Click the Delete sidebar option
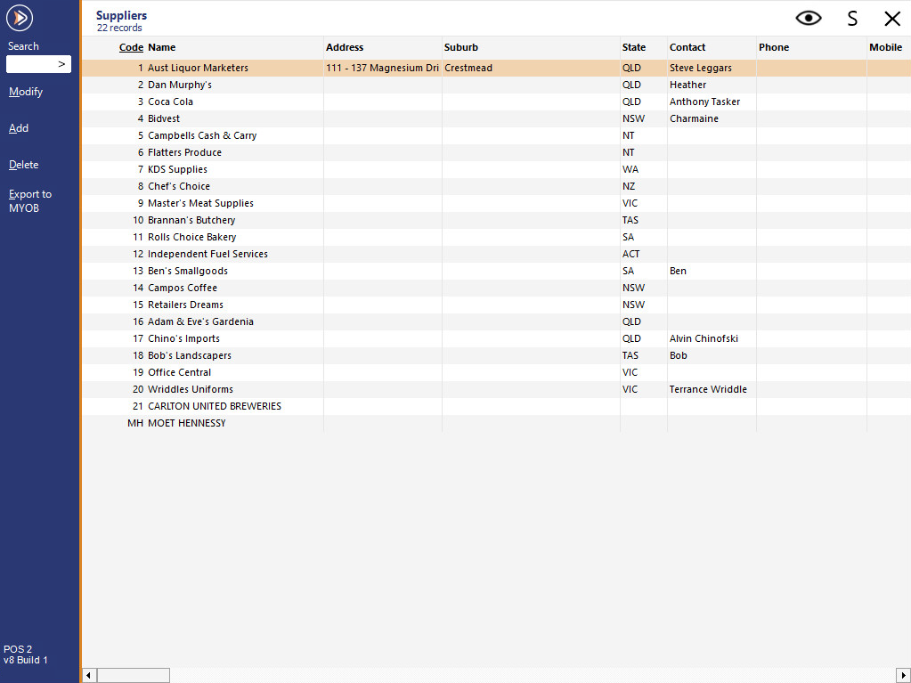Viewport: 911px width, 683px height. [23, 164]
